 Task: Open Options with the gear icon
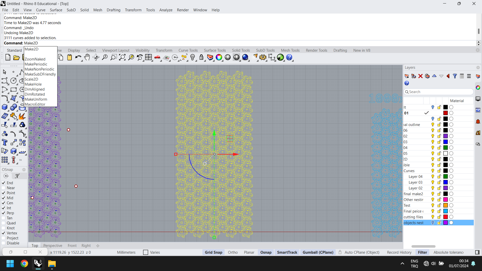coord(263,57)
